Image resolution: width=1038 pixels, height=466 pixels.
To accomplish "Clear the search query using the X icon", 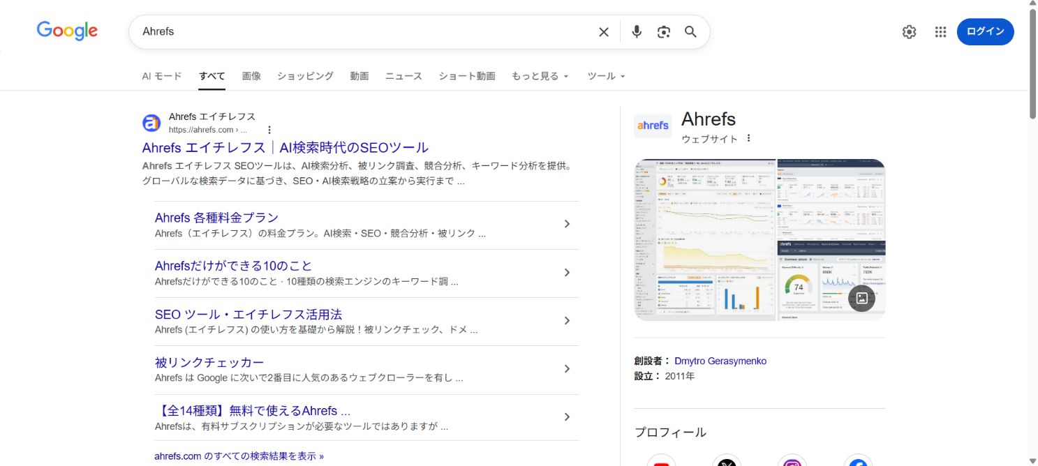I will click(603, 31).
